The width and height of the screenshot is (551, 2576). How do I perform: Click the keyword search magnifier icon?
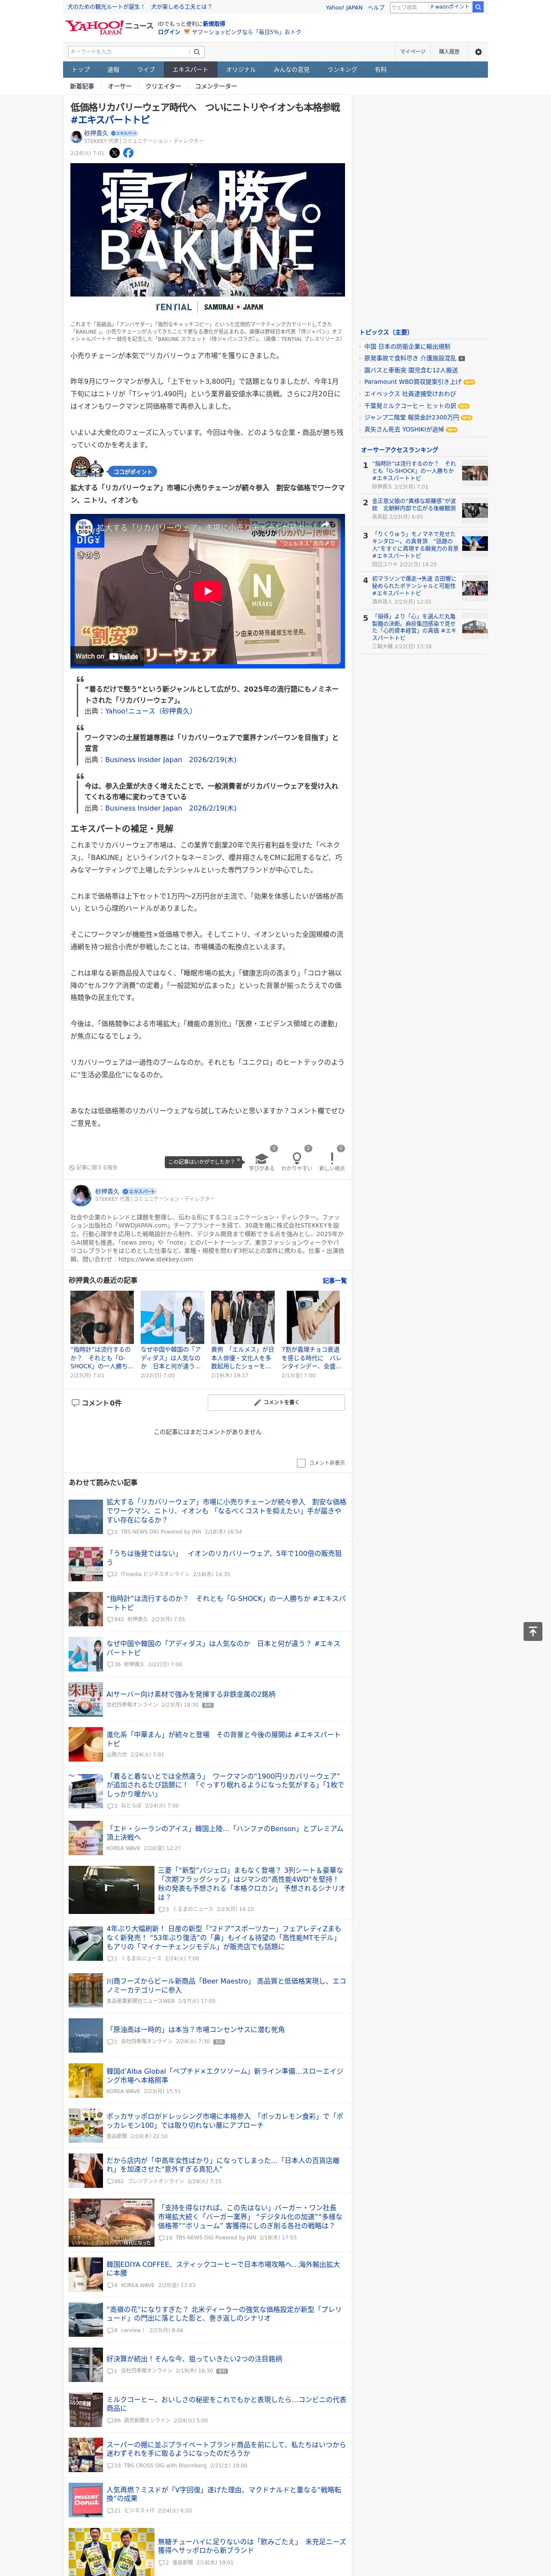(x=197, y=52)
